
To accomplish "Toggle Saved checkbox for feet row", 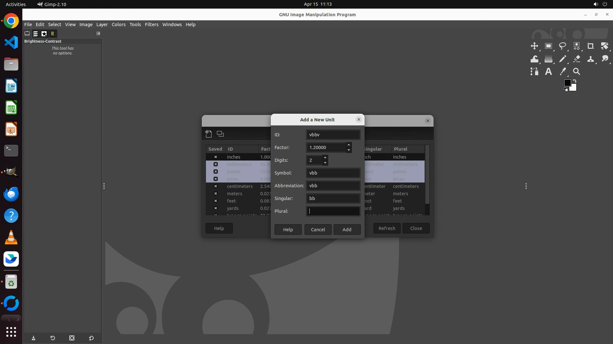I will (x=216, y=201).
